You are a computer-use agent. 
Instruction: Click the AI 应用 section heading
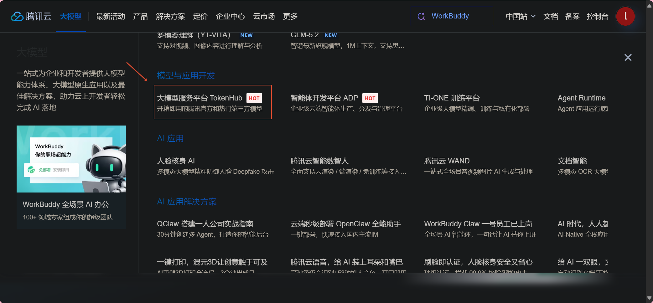(x=170, y=138)
